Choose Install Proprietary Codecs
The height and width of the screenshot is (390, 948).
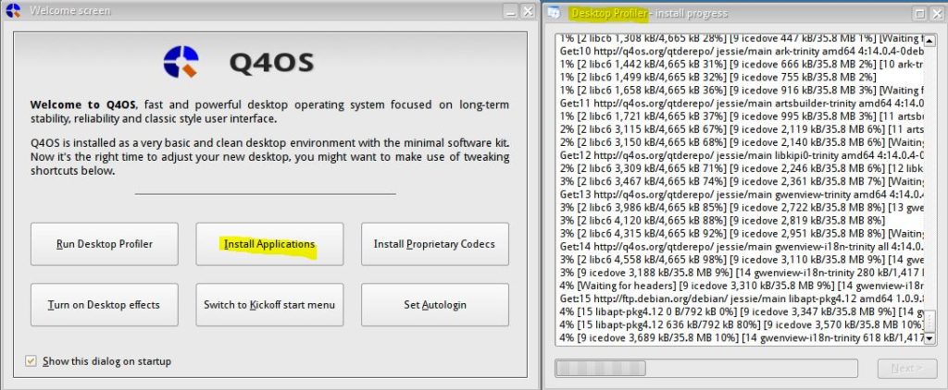(x=435, y=244)
